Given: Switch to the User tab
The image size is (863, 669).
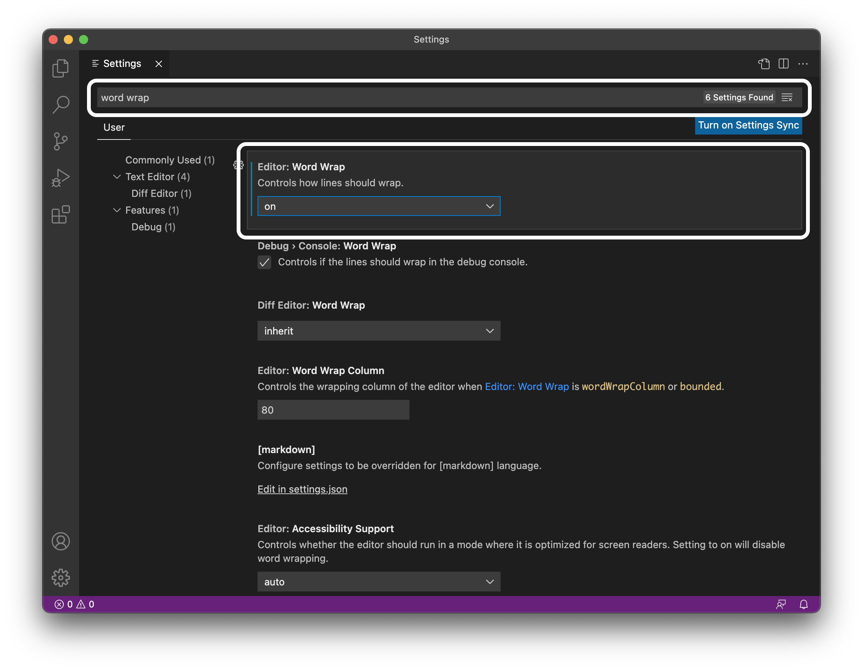Looking at the screenshot, I should (114, 127).
